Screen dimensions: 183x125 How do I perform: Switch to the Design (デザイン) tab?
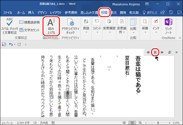(42, 12)
